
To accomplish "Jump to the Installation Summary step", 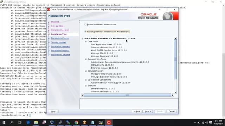I will tap(60, 47).
